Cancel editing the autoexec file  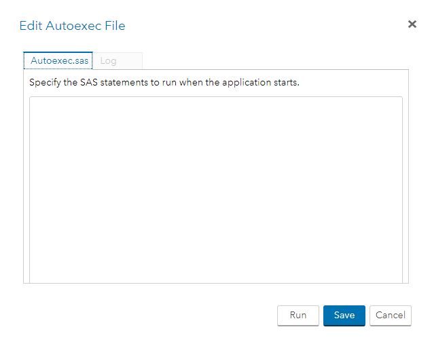391,316
